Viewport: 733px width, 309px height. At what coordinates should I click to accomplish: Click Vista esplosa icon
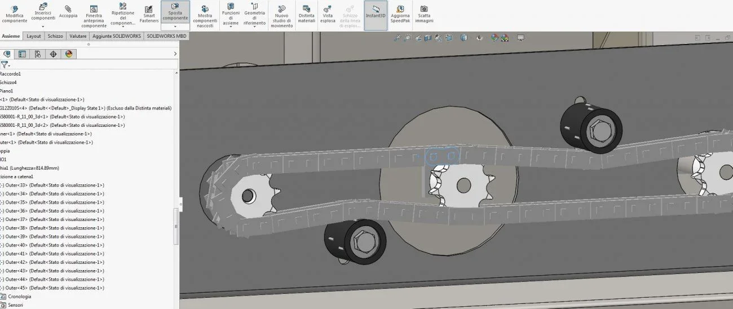pos(328,14)
